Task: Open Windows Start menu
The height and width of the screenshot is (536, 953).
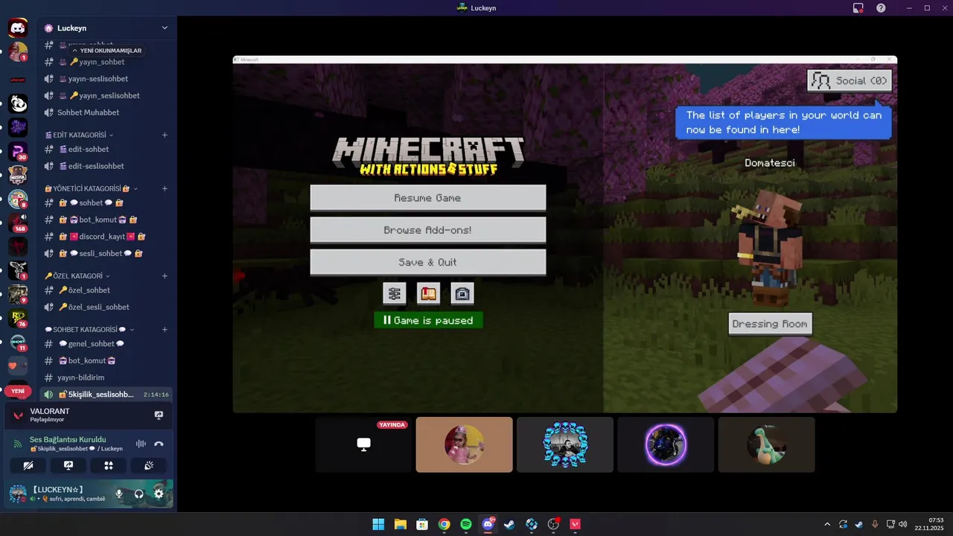Action: [x=378, y=524]
